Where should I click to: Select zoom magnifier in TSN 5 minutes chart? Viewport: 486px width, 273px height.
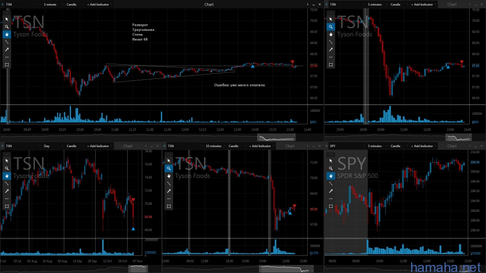pos(331,27)
